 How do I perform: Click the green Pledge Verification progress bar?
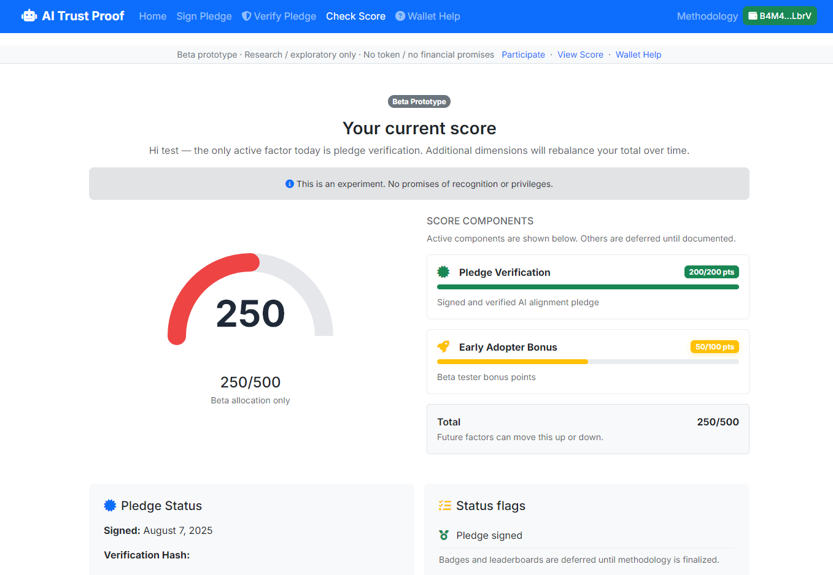(588, 287)
